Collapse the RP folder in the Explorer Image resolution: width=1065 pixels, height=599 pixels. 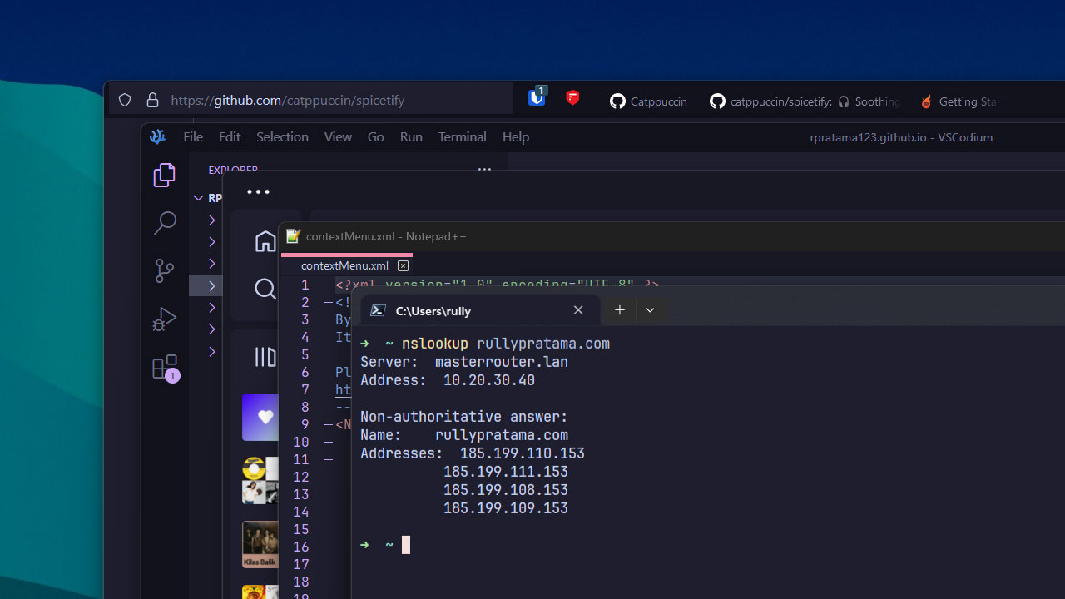[x=199, y=198]
